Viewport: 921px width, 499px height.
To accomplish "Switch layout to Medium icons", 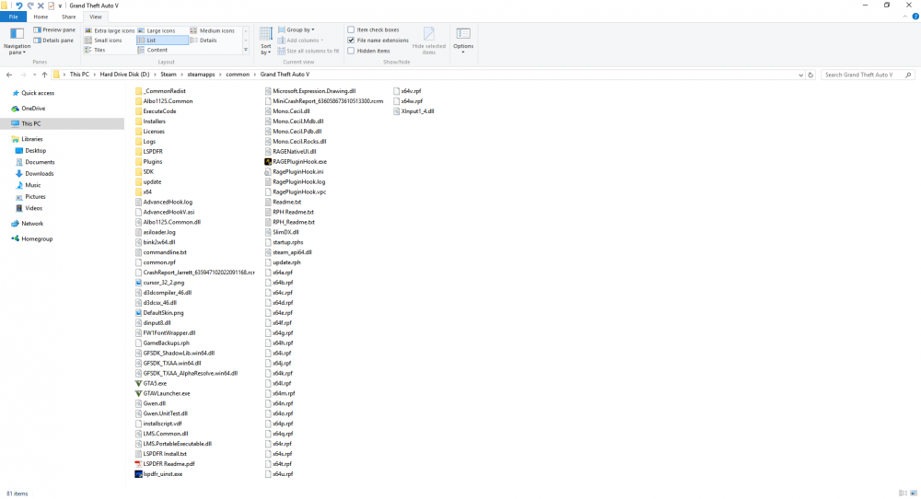I will (213, 30).
